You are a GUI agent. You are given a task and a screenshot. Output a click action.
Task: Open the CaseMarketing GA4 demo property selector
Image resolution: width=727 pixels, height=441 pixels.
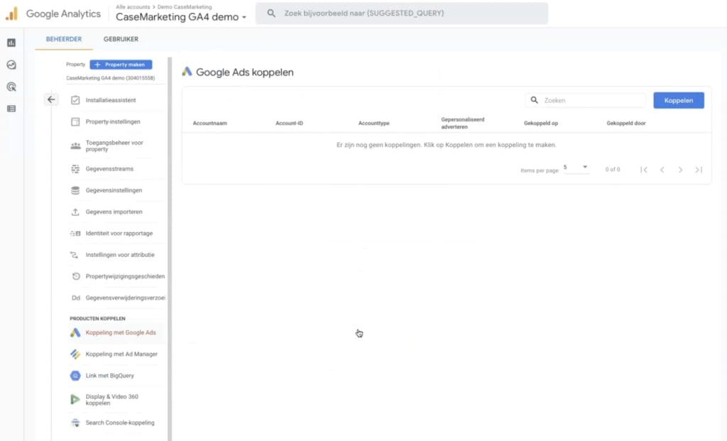(181, 17)
